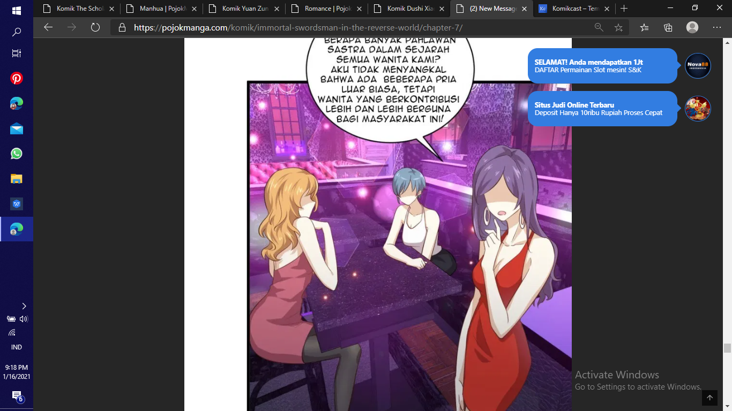Image resolution: width=732 pixels, height=411 pixels.
Task: Switch to Manhua | Pojok tab
Action: [x=162, y=9]
